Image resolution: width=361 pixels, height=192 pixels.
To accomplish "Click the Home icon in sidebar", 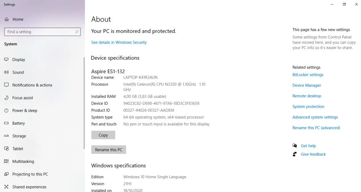I will pos(6,19).
